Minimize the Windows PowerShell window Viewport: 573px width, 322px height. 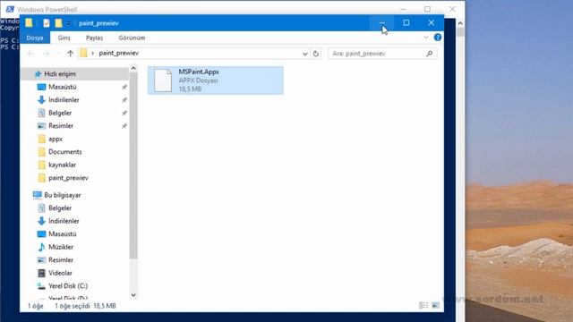point(403,9)
